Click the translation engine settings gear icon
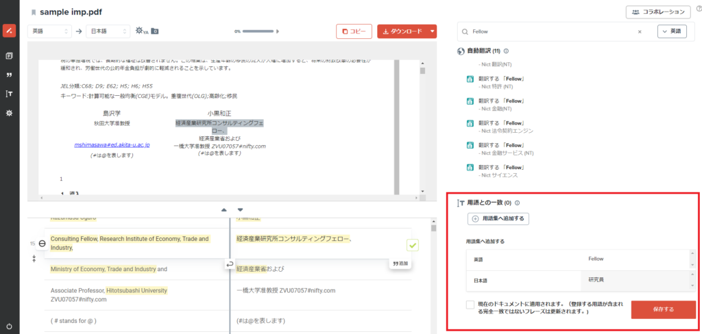Viewport: 702px width, 334px height. [140, 31]
